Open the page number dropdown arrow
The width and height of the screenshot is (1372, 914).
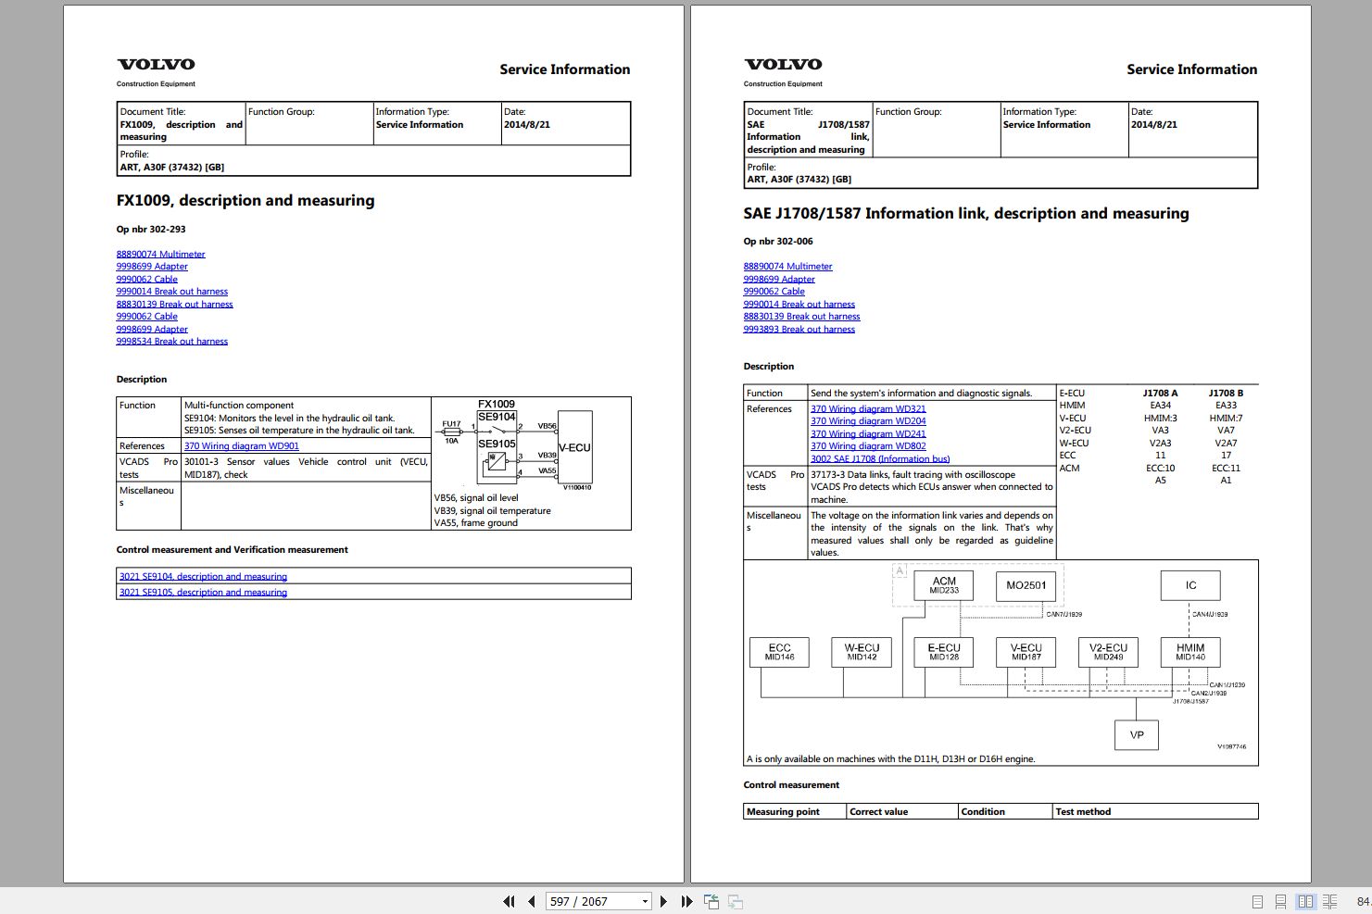645,901
